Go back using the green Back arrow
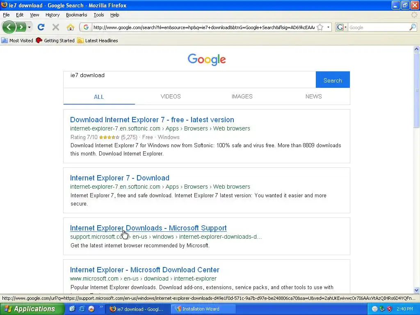 click(x=9, y=27)
